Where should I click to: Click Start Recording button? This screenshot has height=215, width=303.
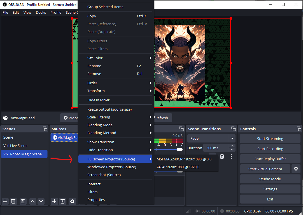coord(270,149)
